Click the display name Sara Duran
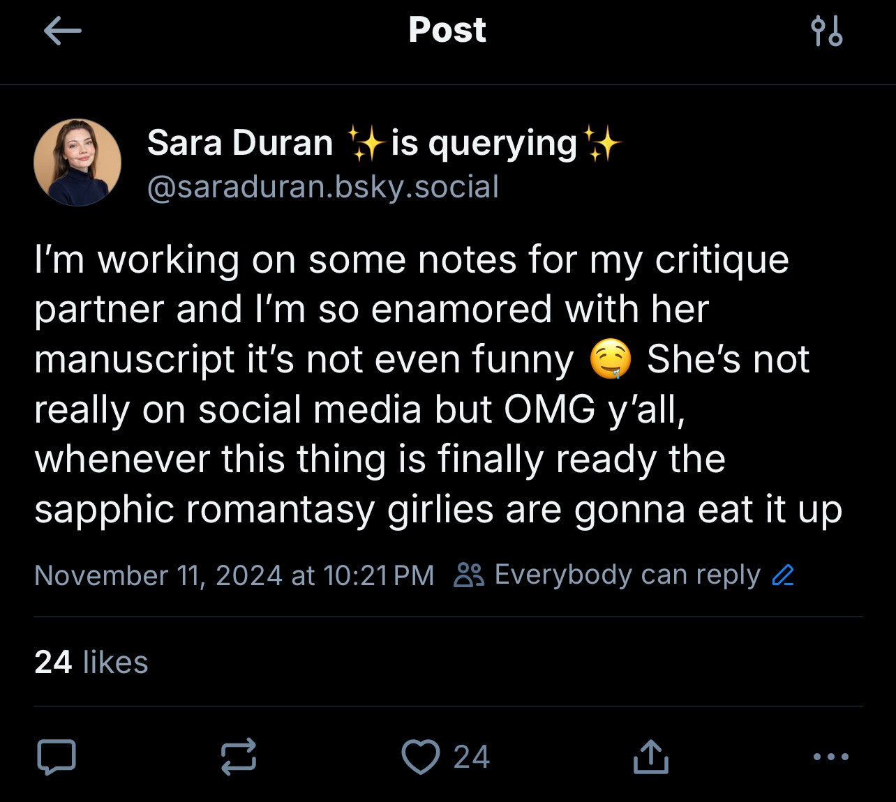 [241, 143]
